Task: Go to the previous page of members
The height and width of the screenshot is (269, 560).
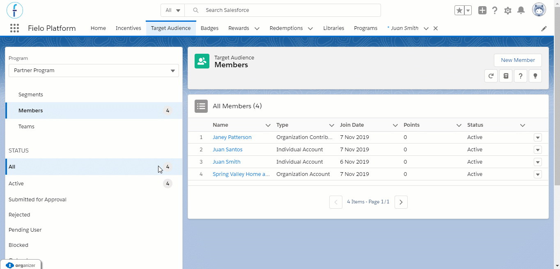Action: point(336,202)
